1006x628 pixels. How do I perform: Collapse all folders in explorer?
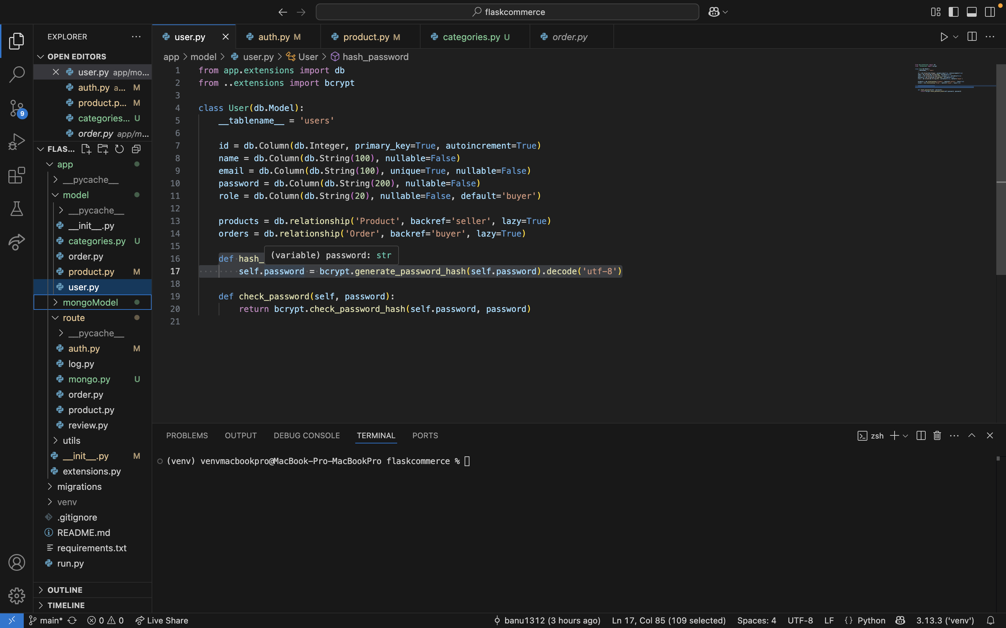(136, 149)
